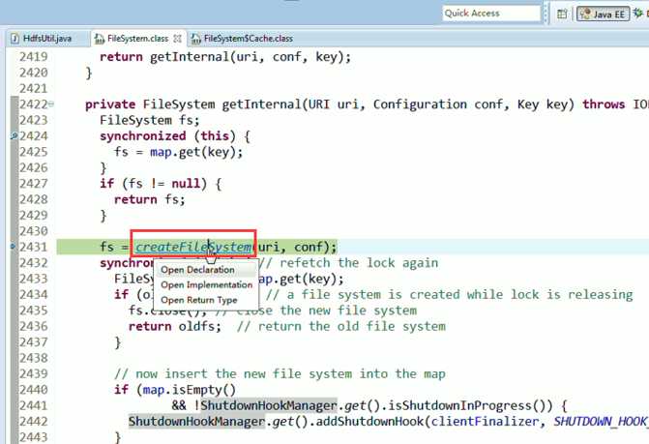Click the FileSystem$Cache.class class-file icon

[x=196, y=39]
